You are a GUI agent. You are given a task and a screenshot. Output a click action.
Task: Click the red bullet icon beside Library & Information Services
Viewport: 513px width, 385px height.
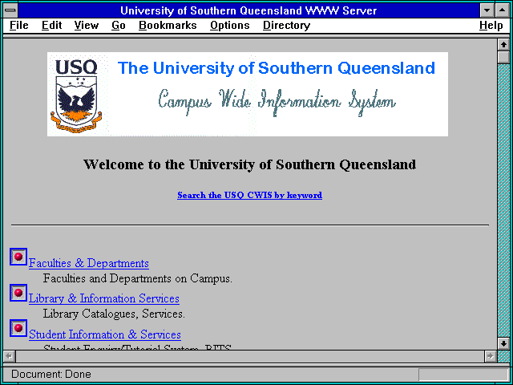18,292
